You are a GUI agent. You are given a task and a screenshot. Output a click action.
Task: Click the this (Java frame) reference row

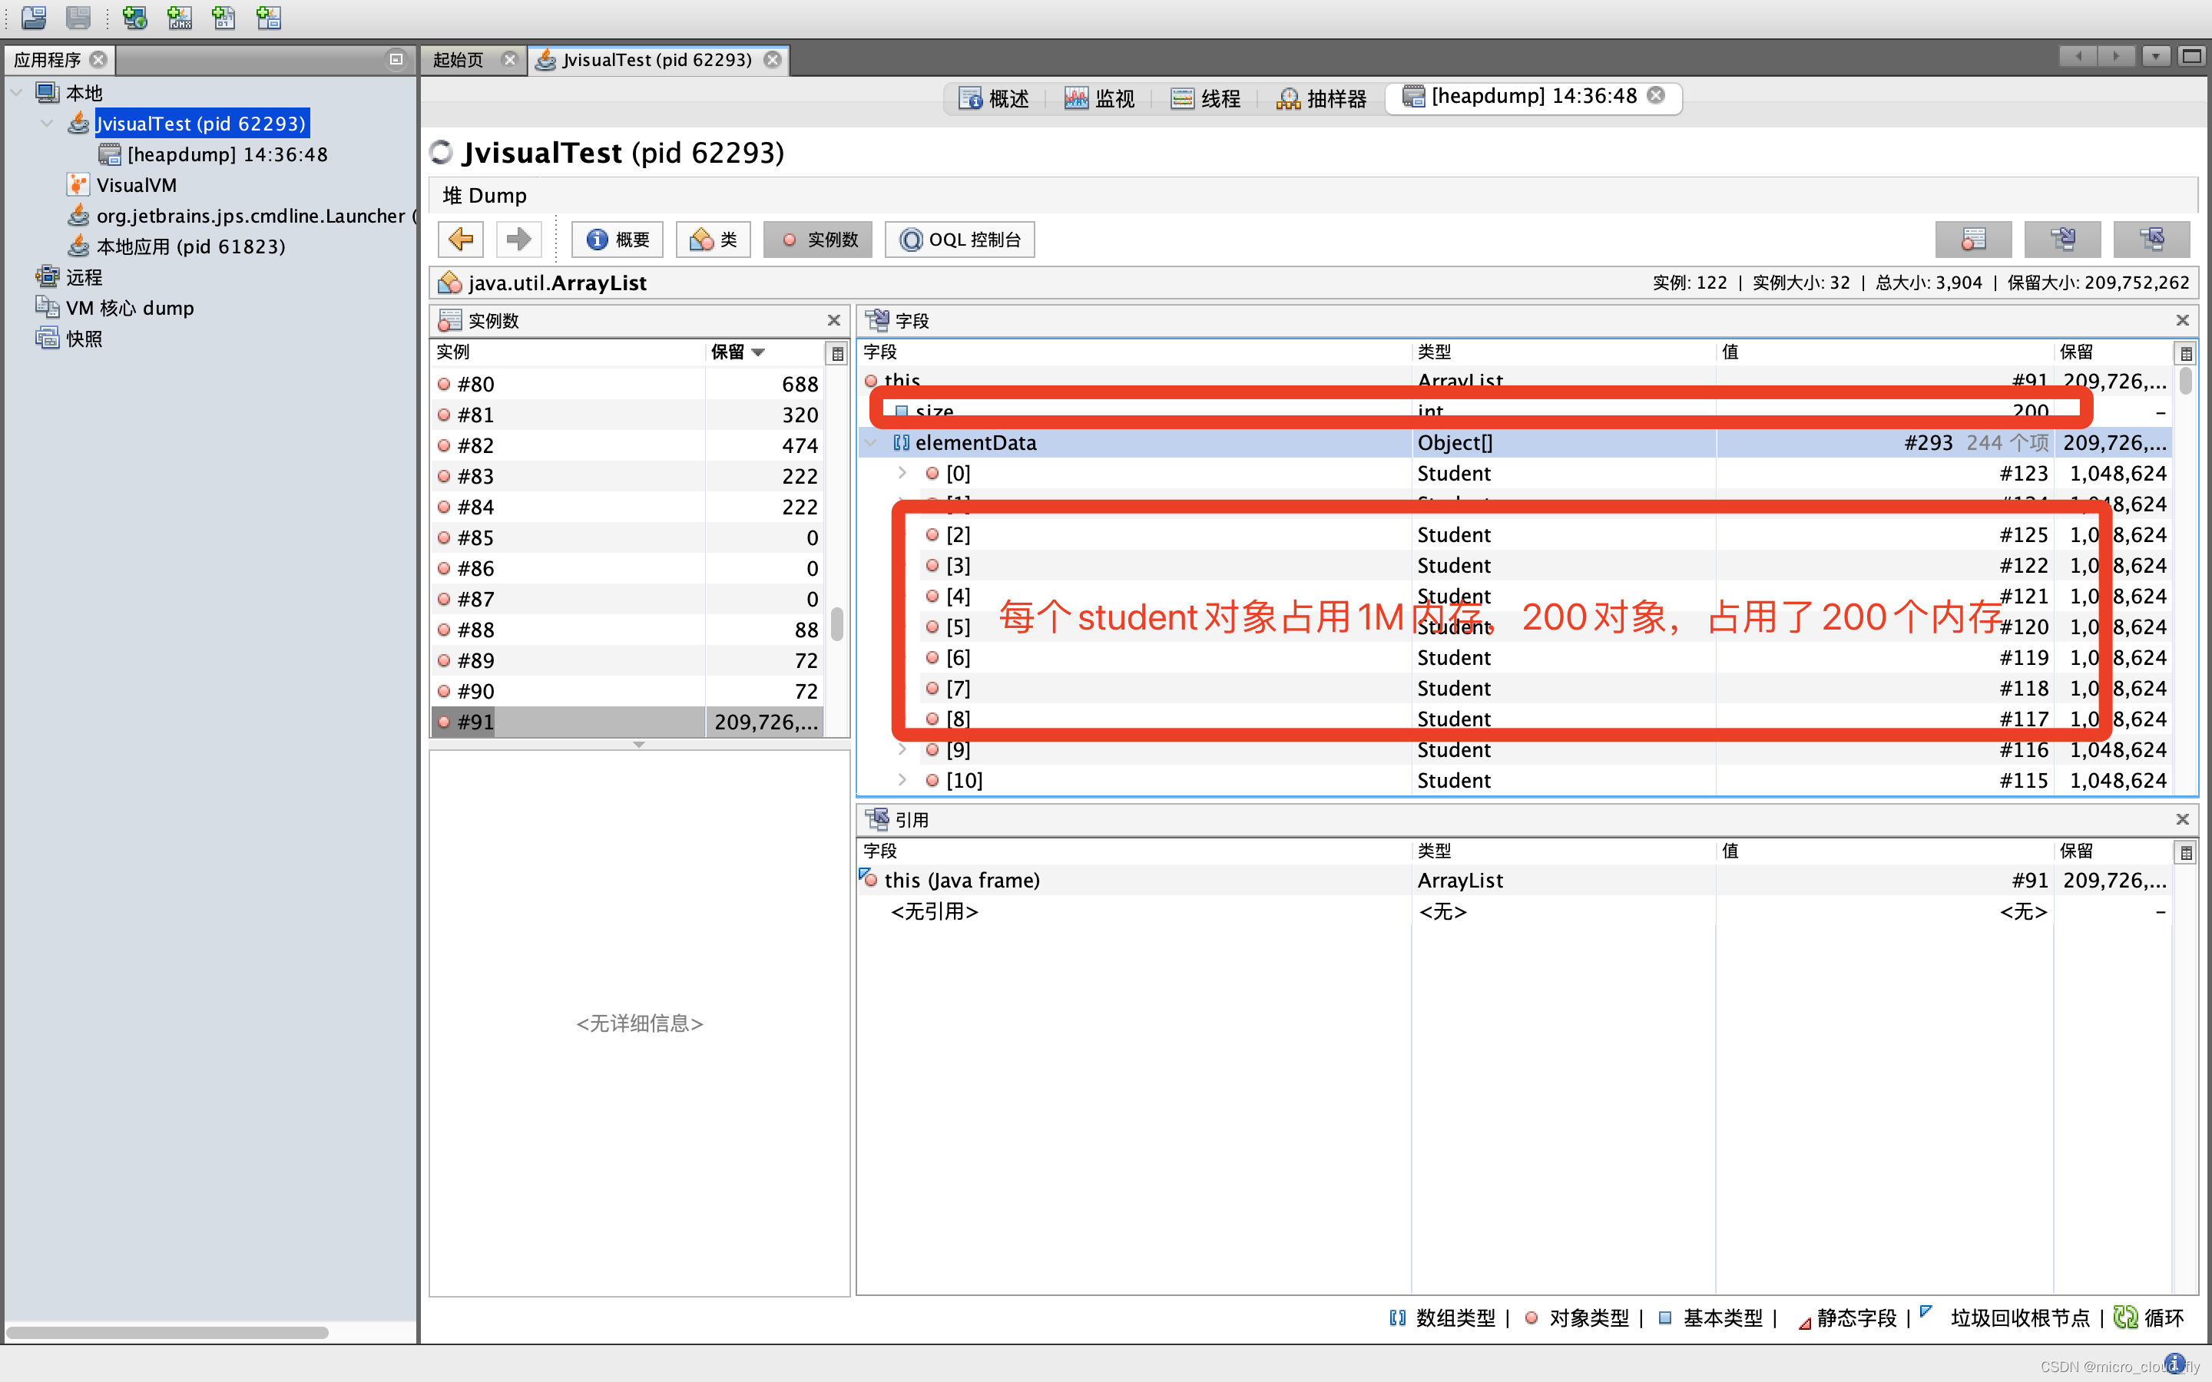(1514, 880)
